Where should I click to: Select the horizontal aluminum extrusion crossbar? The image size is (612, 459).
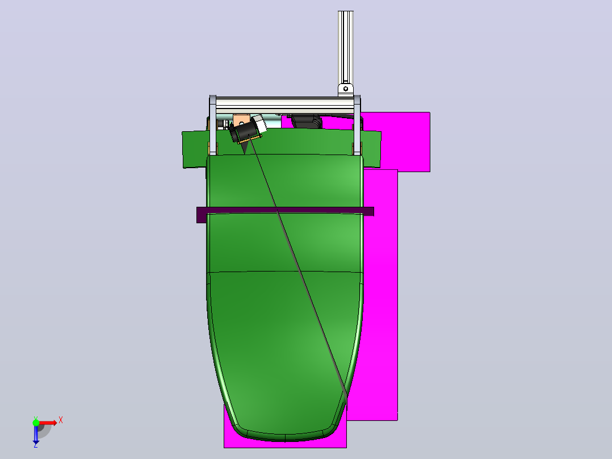click(285, 105)
